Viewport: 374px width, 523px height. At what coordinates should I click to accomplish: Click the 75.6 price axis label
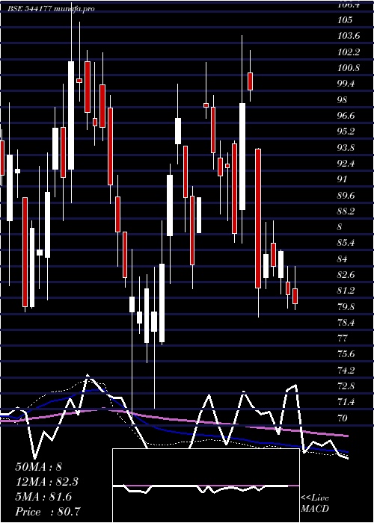[x=346, y=354]
